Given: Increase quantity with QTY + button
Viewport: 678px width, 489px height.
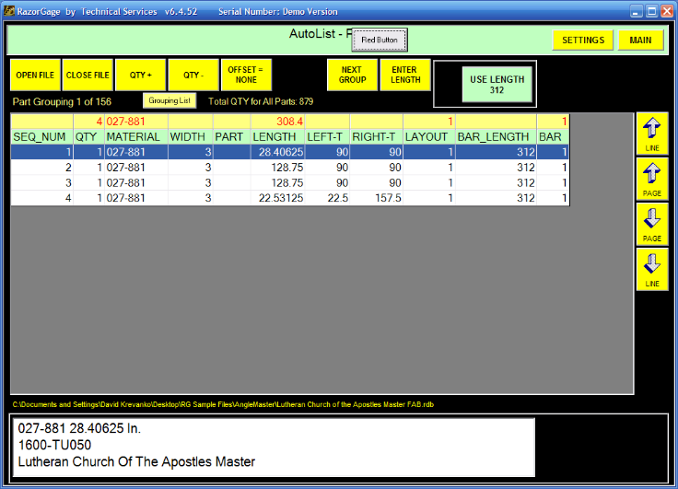Looking at the screenshot, I should [x=141, y=75].
